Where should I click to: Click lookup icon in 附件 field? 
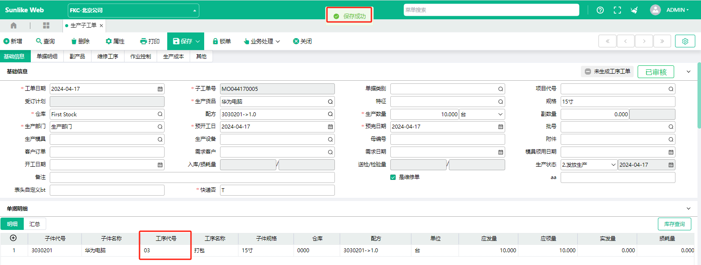tap(671, 140)
